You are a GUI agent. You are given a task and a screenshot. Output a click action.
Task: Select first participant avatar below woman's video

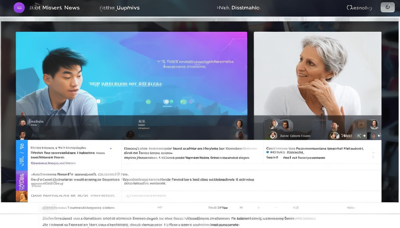point(273,124)
